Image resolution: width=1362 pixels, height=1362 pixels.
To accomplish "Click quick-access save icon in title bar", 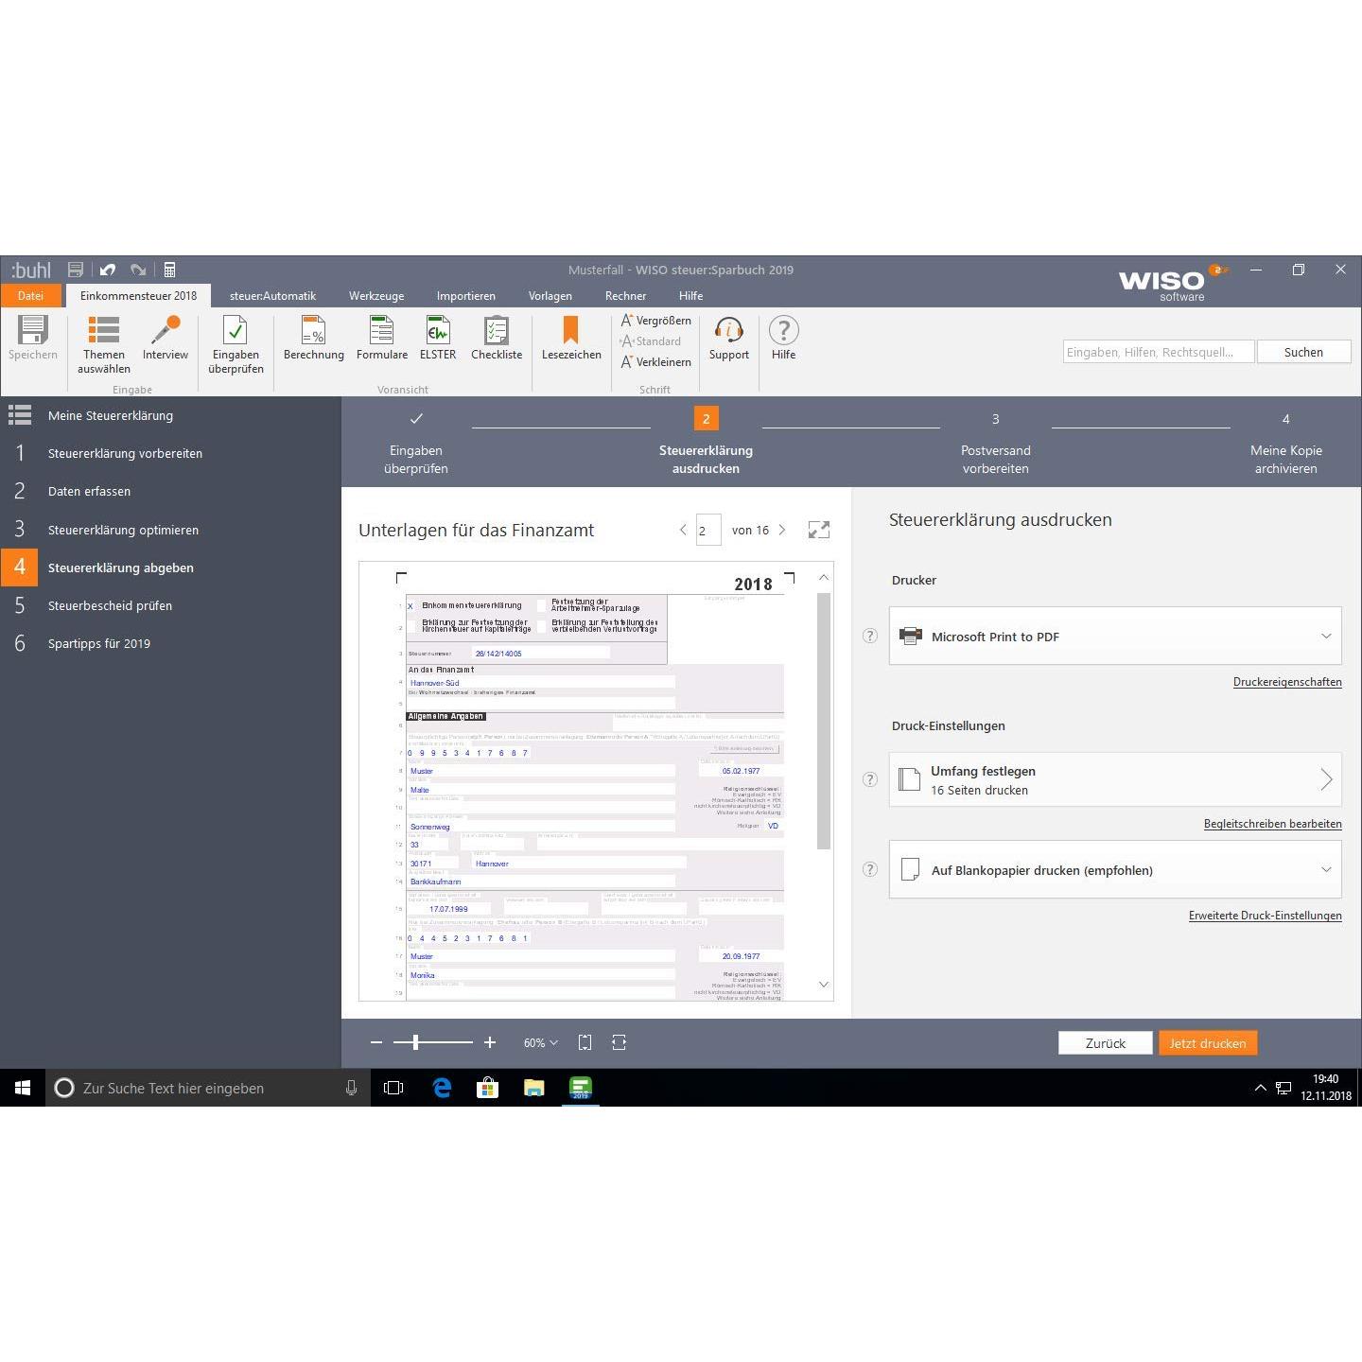I will click(x=76, y=271).
